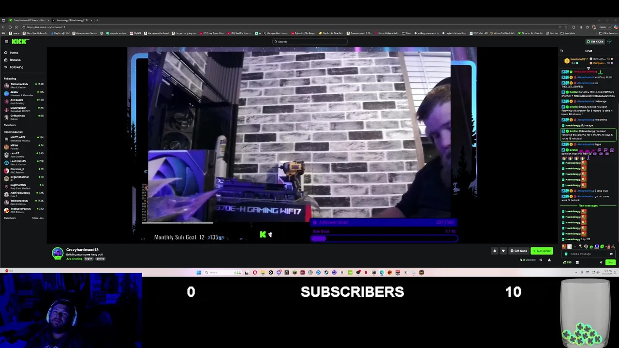This screenshot has width=619, height=348.
Task: Open Crazyhardwood13 channel name link
Action: 82,250
